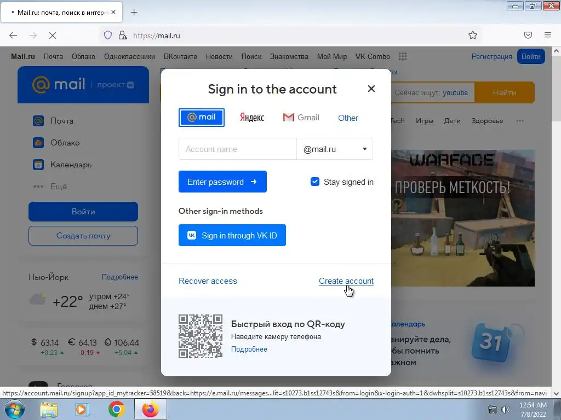Click the sidebar Войти button
Viewport: 561px width, 420px height.
pos(83,212)
